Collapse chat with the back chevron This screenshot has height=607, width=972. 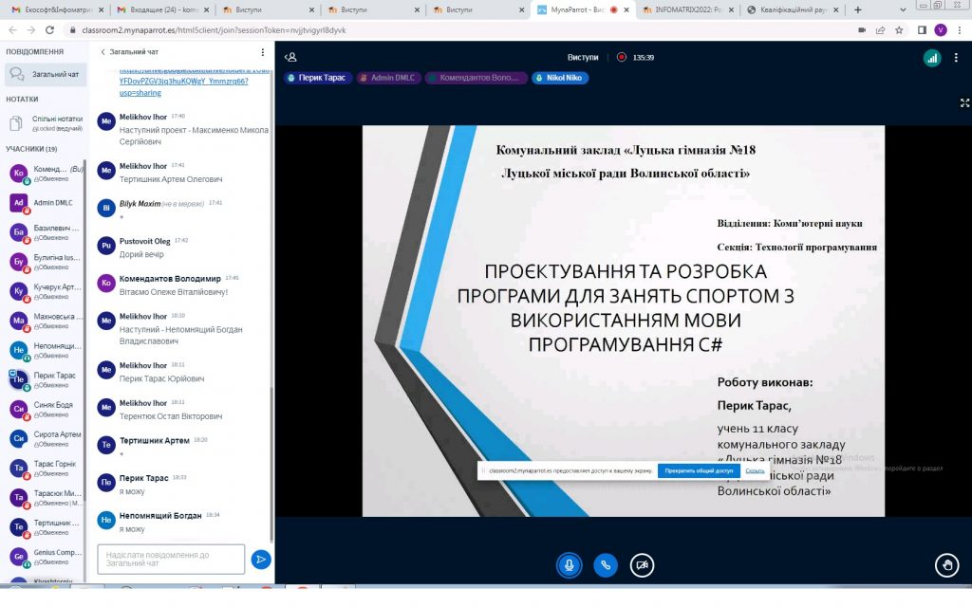(103, 52)
